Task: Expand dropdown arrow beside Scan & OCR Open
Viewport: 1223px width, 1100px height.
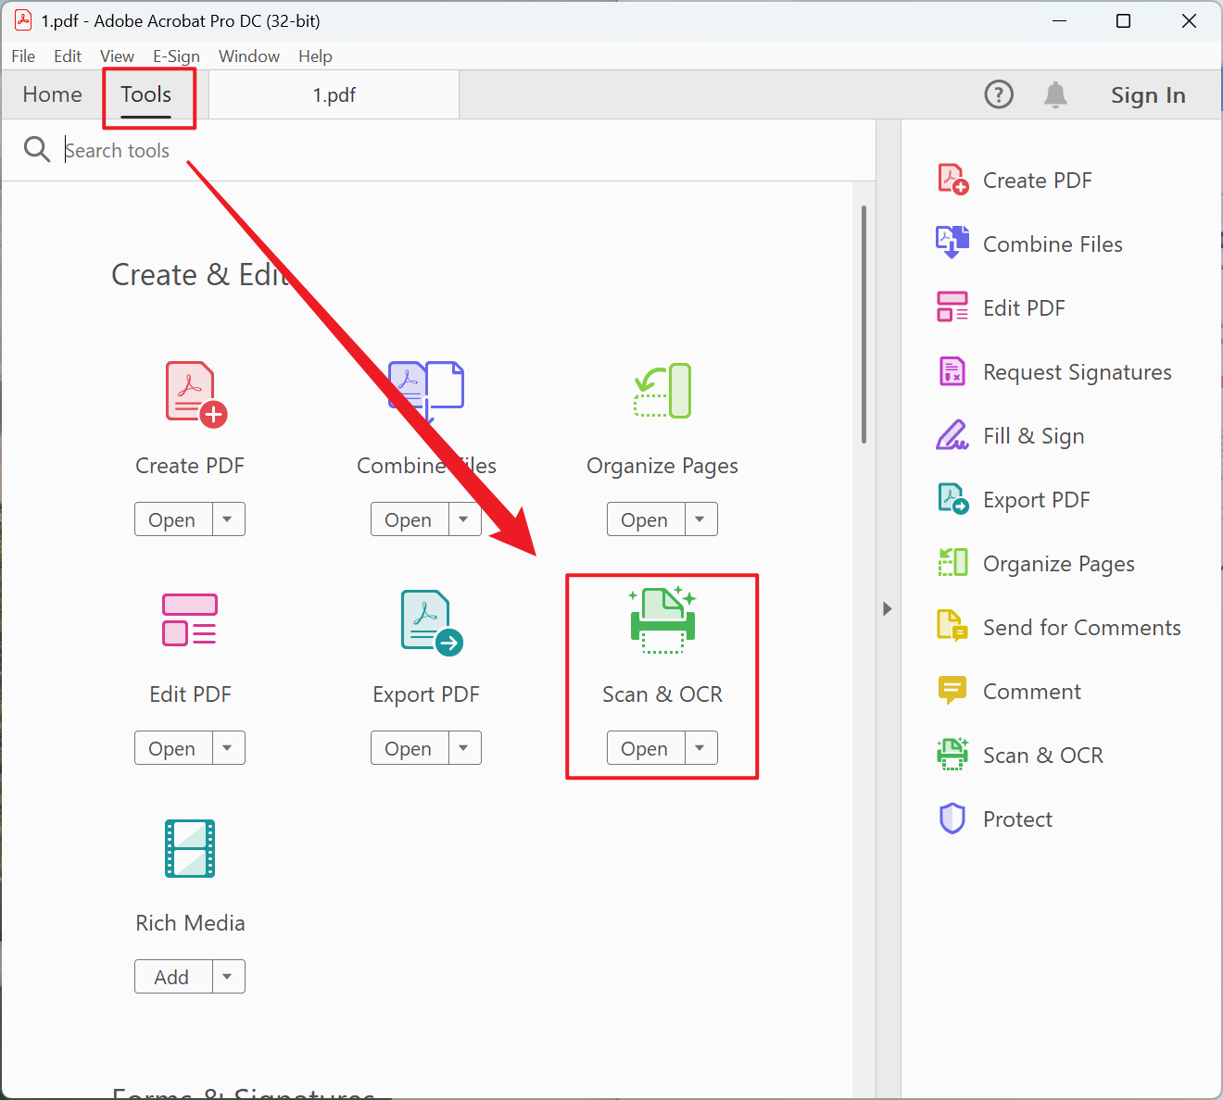Action: pyautogui.click(x=700, y=748)
